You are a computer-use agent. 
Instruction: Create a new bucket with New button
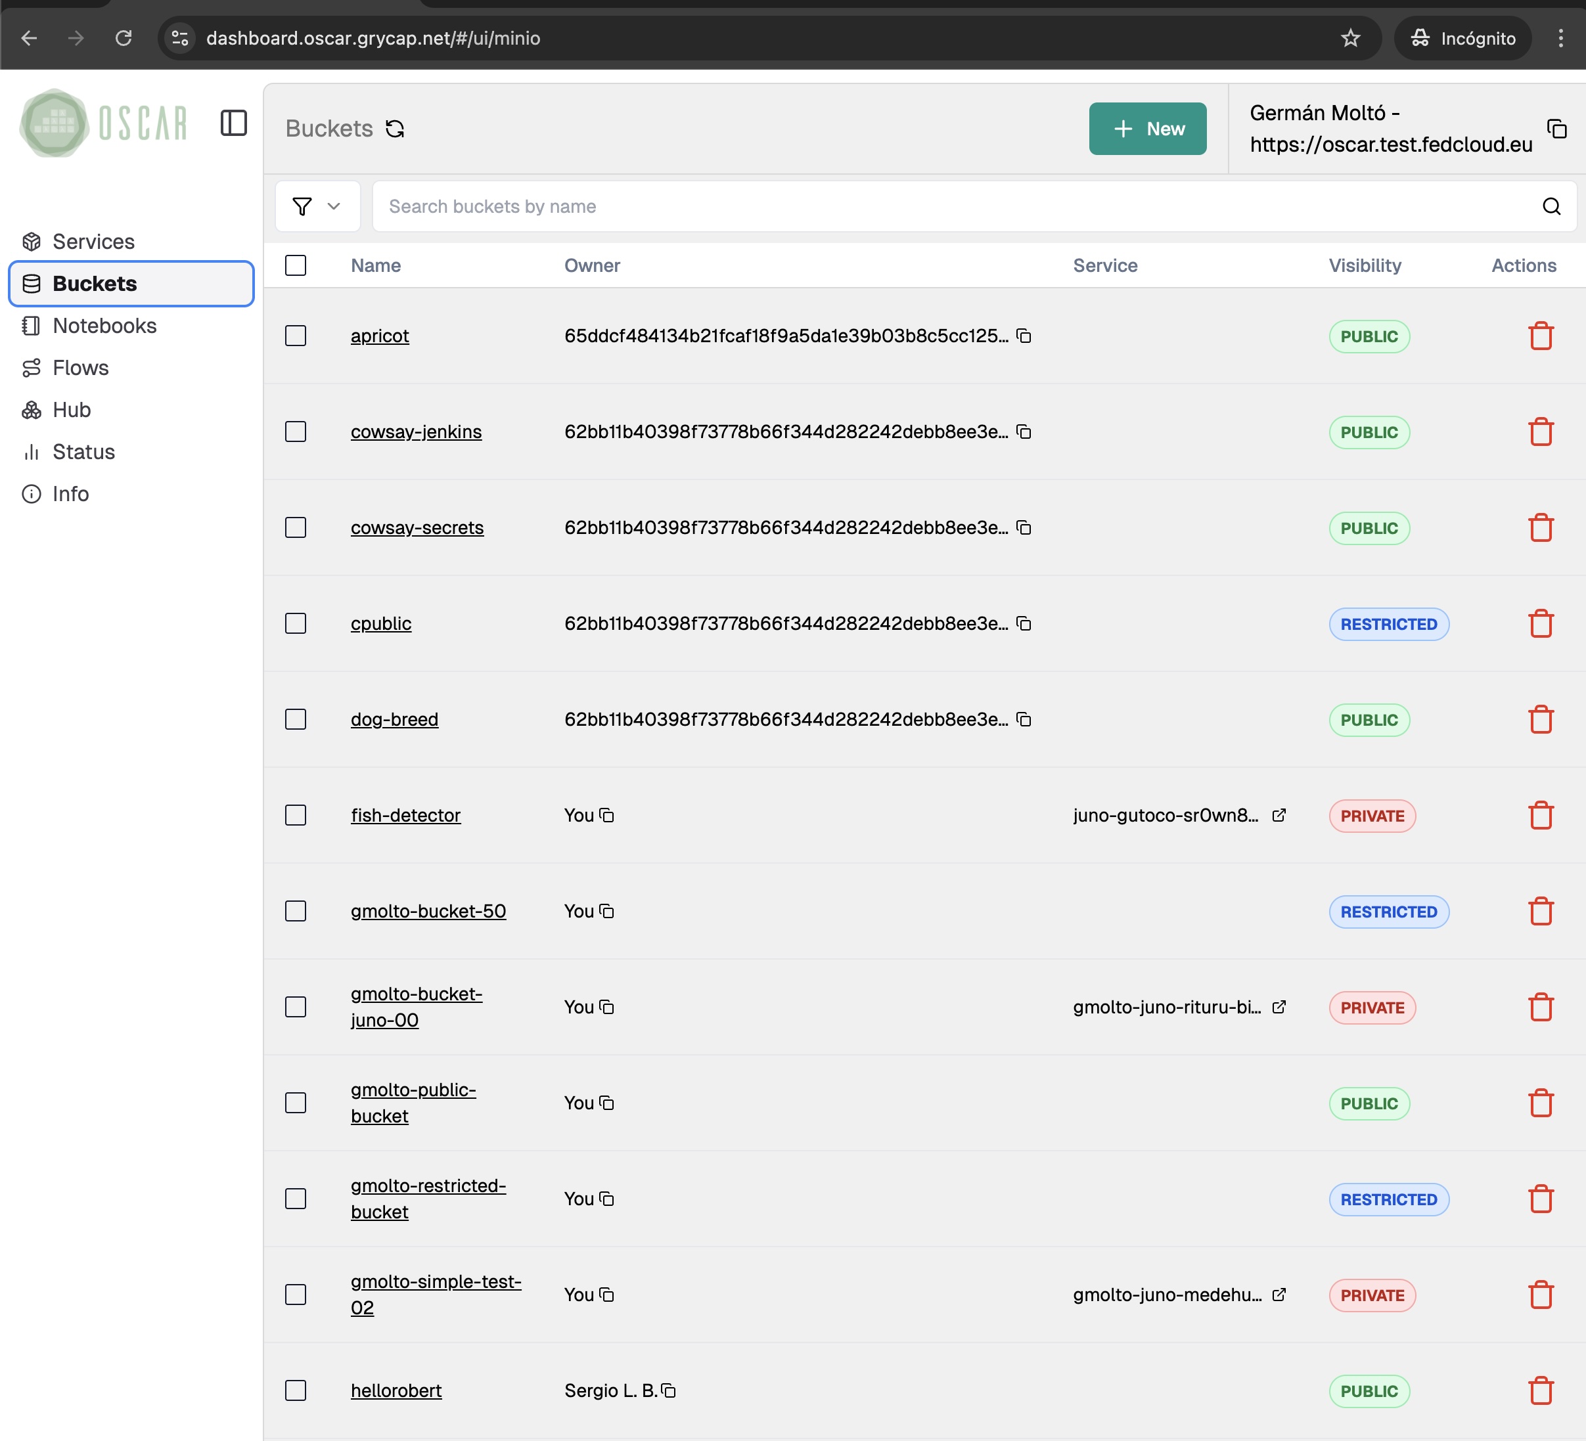click(1148, 128)
